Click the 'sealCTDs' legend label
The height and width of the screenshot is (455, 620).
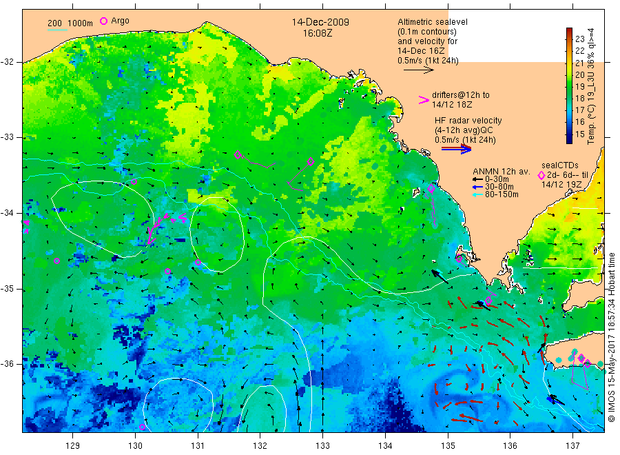pos(560,165)
